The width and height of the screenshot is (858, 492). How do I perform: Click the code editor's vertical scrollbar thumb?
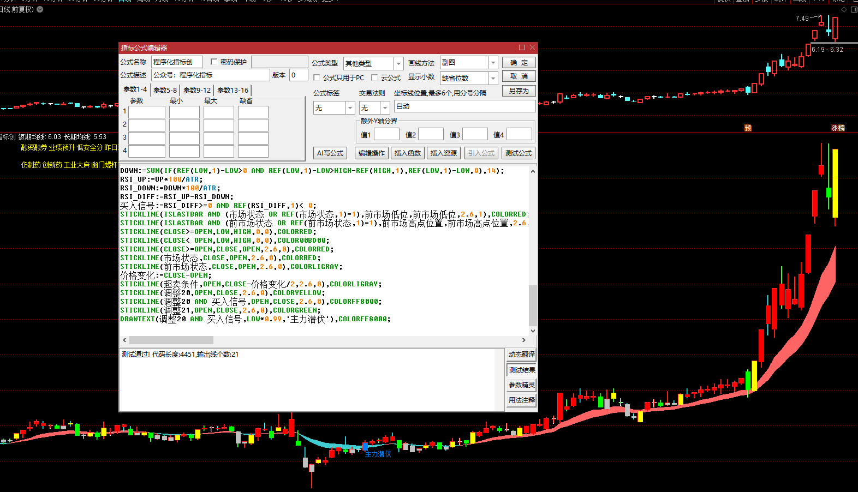coord(533,305)
